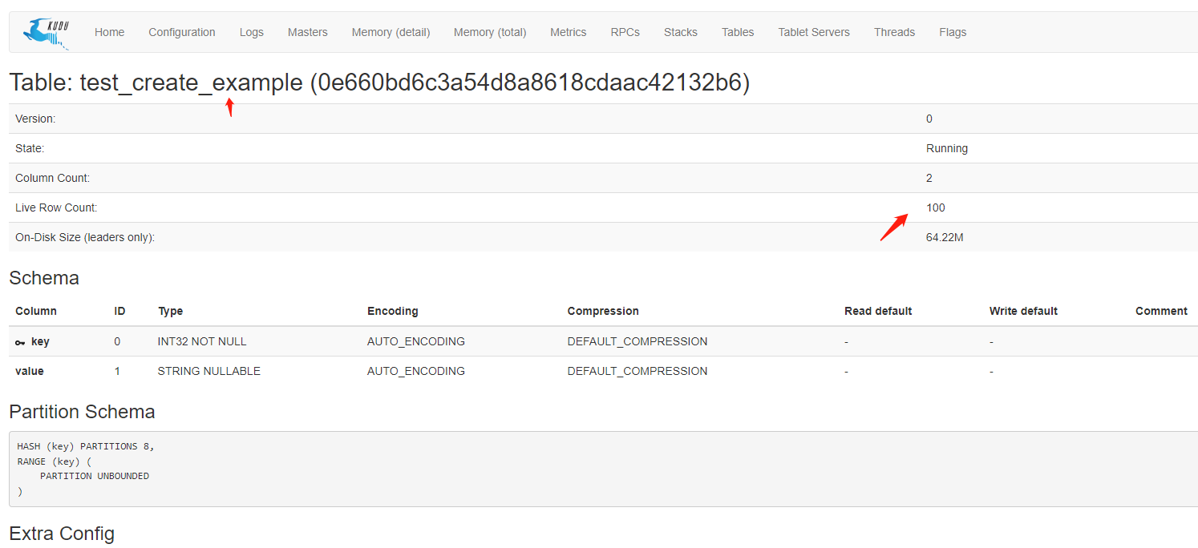Image resolution: width=1198 pixels, height=548 pixels.
Task: Click the On-Disk Size value 64.22M
Action: click(x=945, y=238)
